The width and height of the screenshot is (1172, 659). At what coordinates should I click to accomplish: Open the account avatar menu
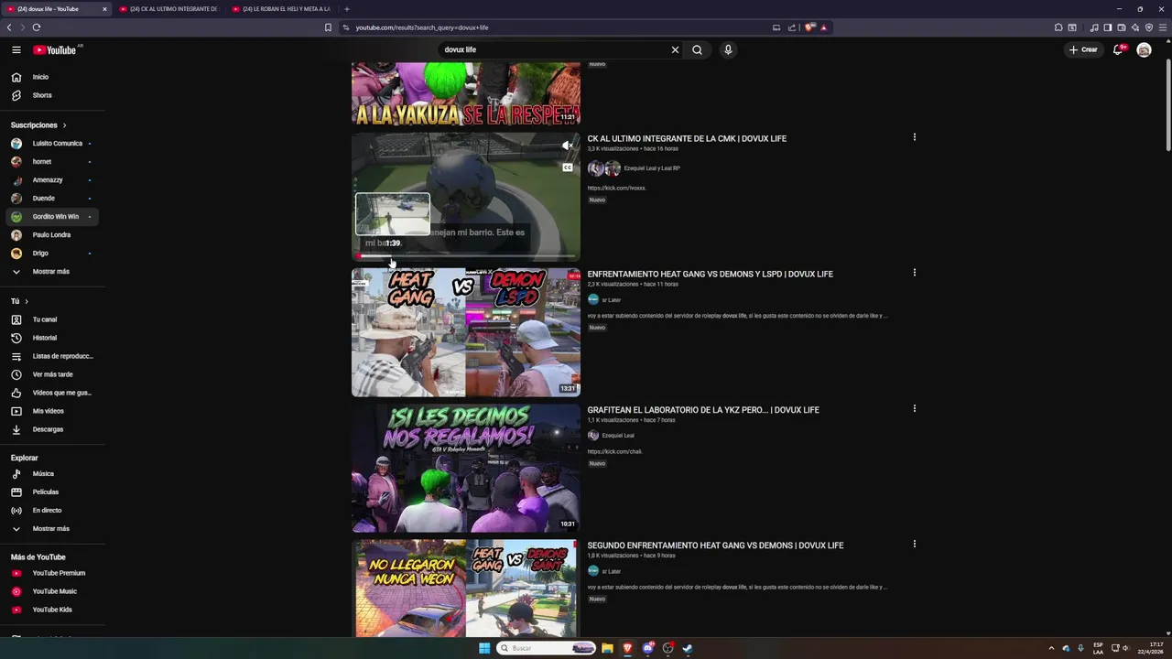coord(1144,49)
